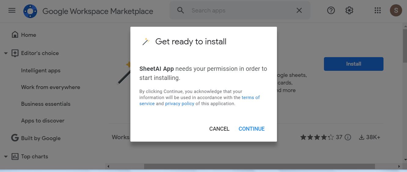Click the Top charts bar icon
The width and height of the screenshot is (407, 172).
pos(15,157)
